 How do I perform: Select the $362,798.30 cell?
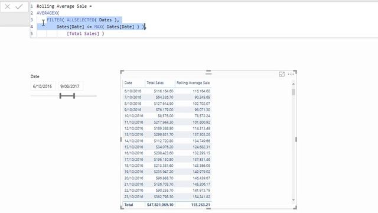click(164, 197)
